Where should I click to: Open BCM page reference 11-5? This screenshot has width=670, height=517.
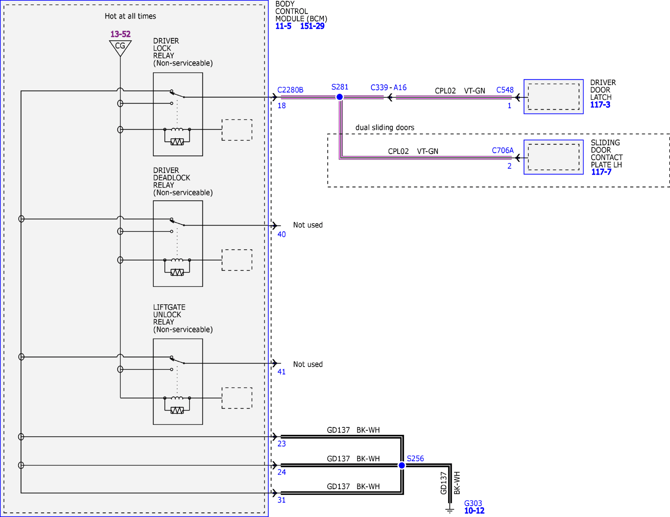pyautogui.click(x=283, y=26)
